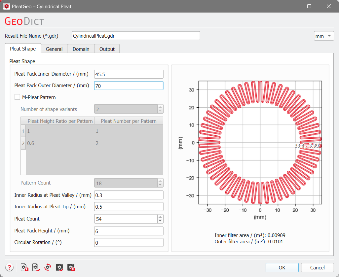Screen dimensions: 339x277
Task: Click the dark window gear icon with red arrow
Action: (x=59, y=267)
